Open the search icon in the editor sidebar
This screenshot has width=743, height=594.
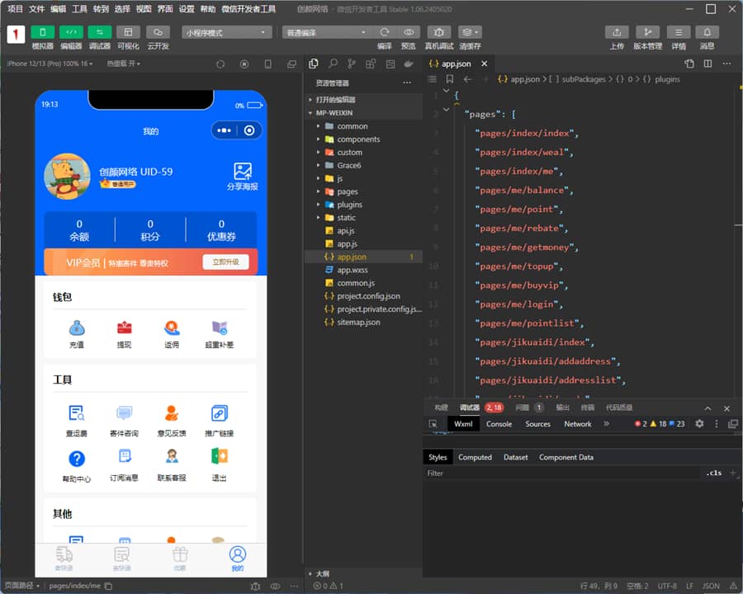tap(333, 64)
